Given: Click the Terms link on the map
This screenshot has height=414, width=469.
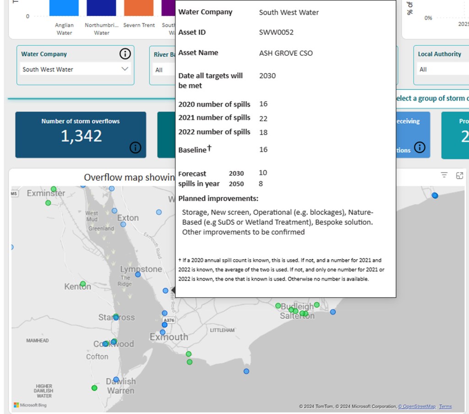Looking at the screenshot, I should tap(445, 406).
